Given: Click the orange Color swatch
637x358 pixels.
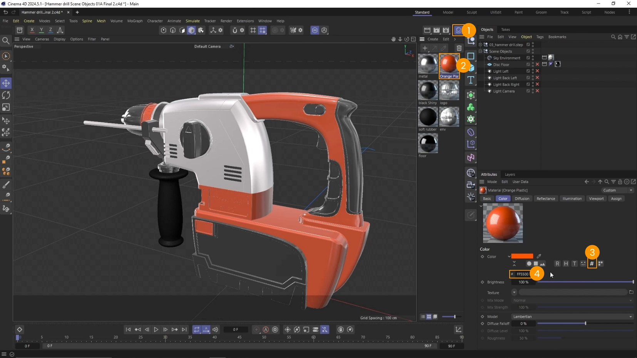Looking at the screenshot, I should 522,256.
